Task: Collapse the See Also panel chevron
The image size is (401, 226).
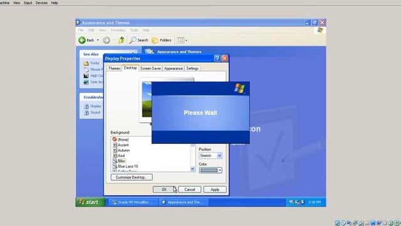Action: pos(133,53)
